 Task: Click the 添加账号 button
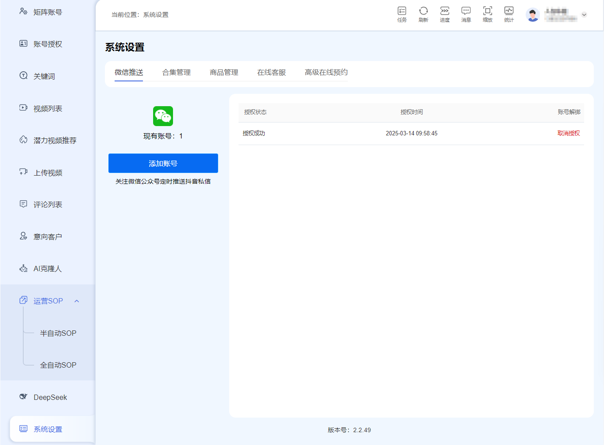tap(163, 163)
